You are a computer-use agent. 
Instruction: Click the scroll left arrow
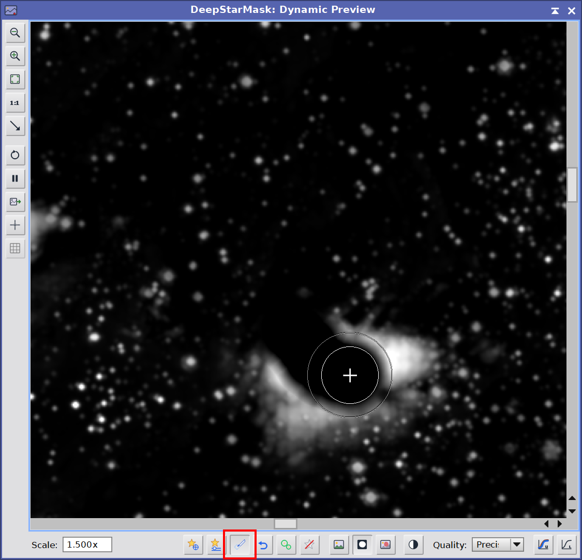click(546, 524)
